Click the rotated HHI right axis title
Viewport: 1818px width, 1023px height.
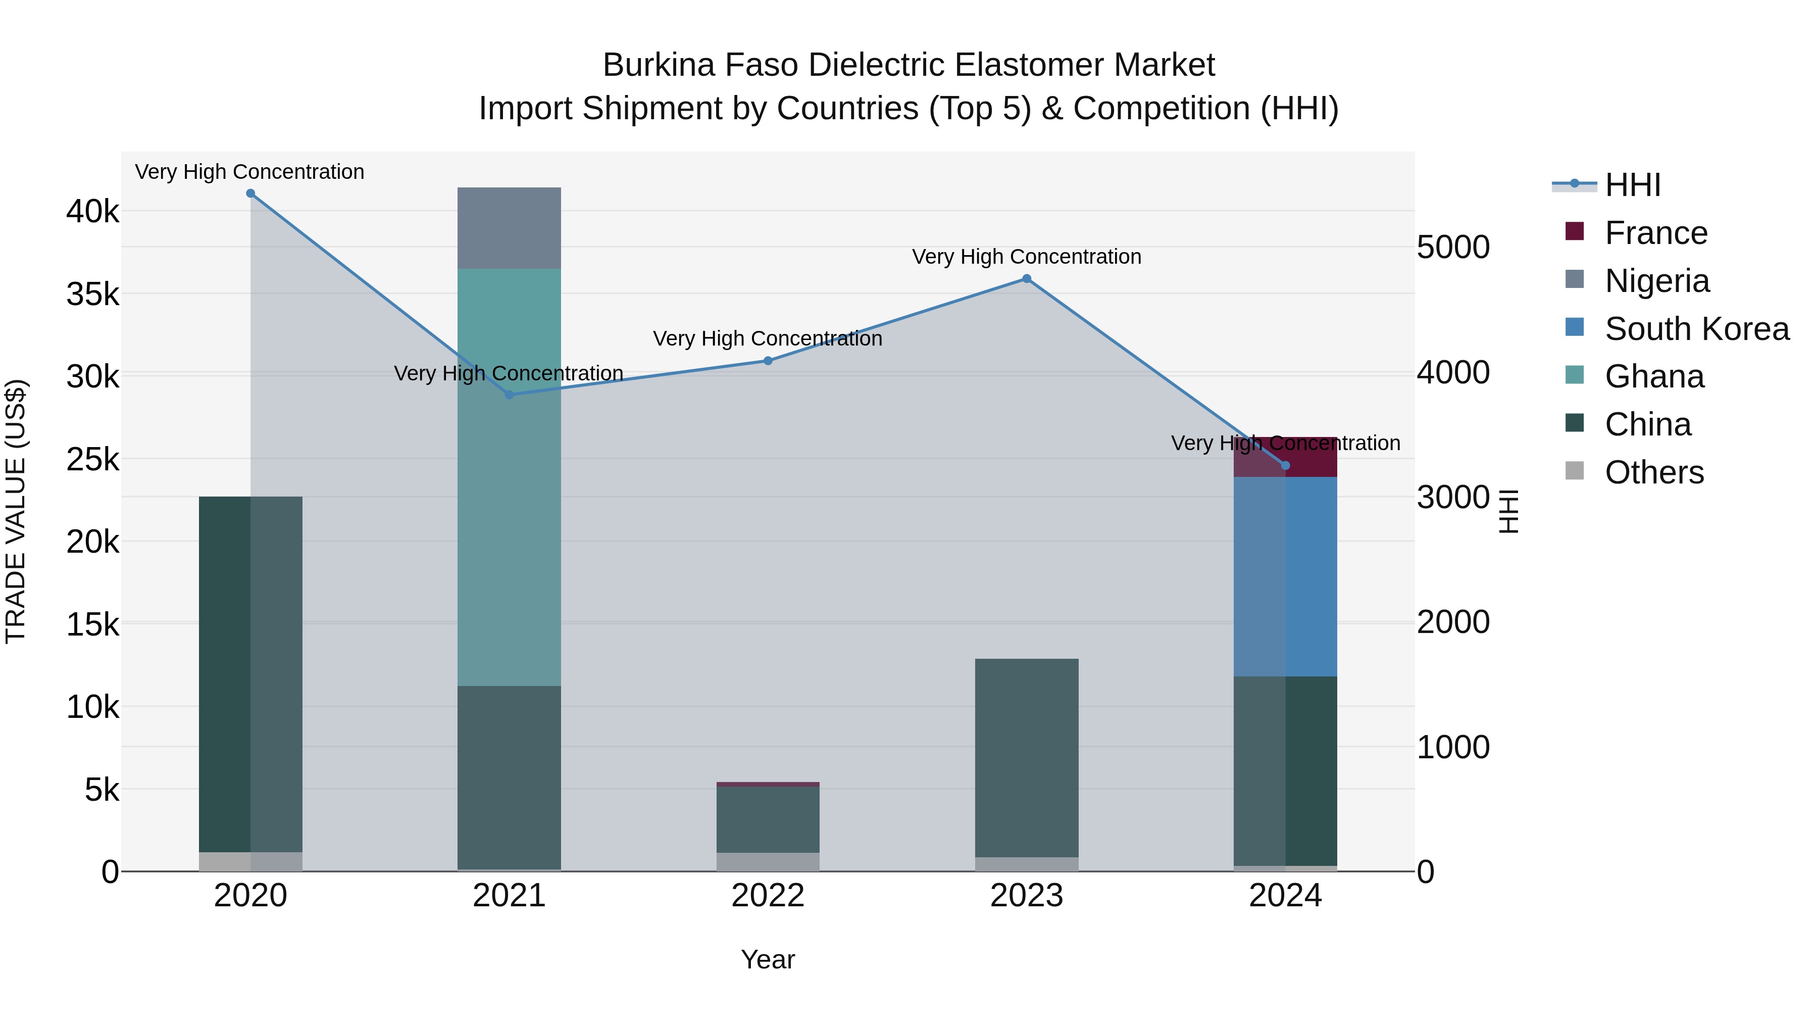click(x=1508, y=511)
